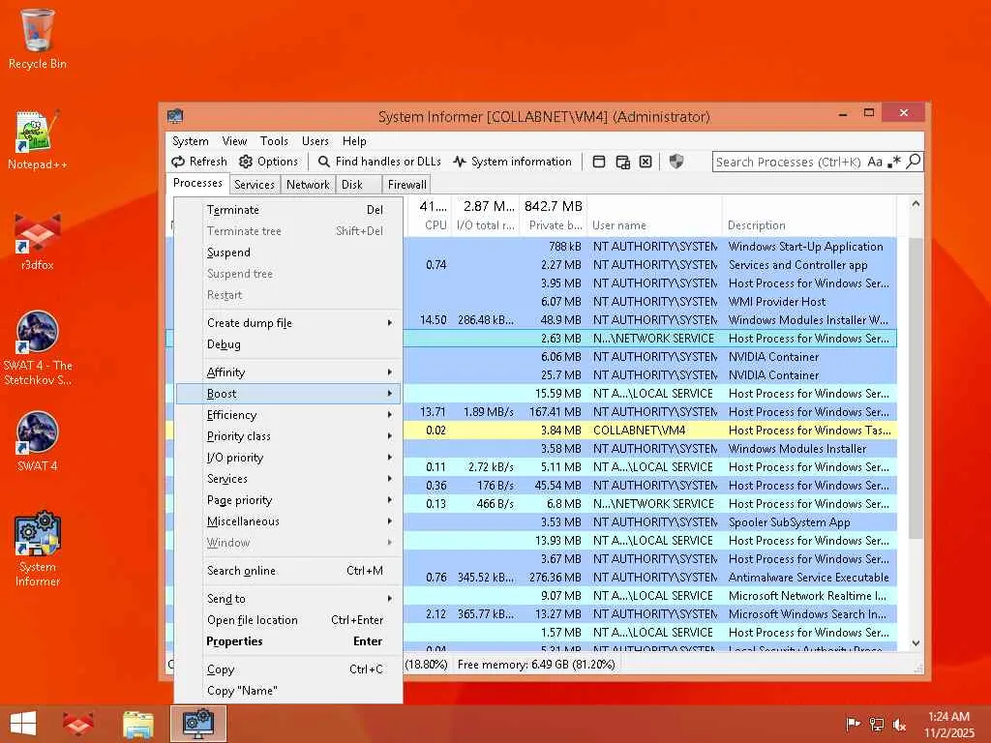991x743 pixels.
Task: Expand the Boost submenu
Action: click(288, 394)
